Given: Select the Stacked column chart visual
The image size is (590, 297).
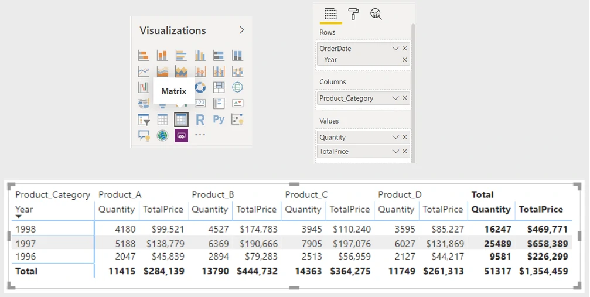Looking at the screenshot, I should point(162,55).
